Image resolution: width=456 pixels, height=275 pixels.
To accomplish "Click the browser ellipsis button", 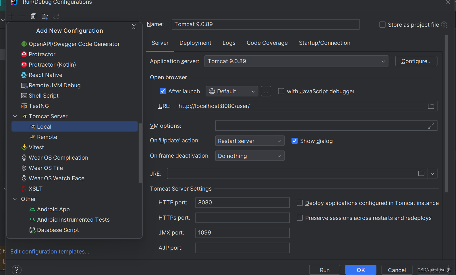I will pos(266,91).
